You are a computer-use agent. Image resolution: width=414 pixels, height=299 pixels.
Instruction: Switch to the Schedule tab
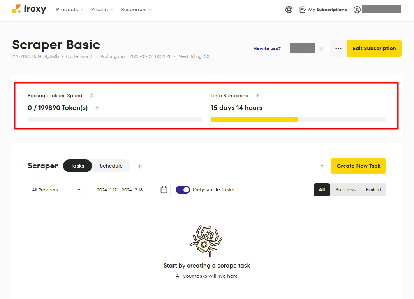tap(111, 166)
